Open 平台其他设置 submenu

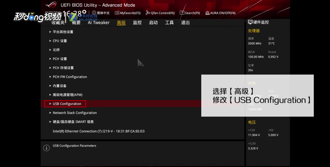click(x=63, y=32)
